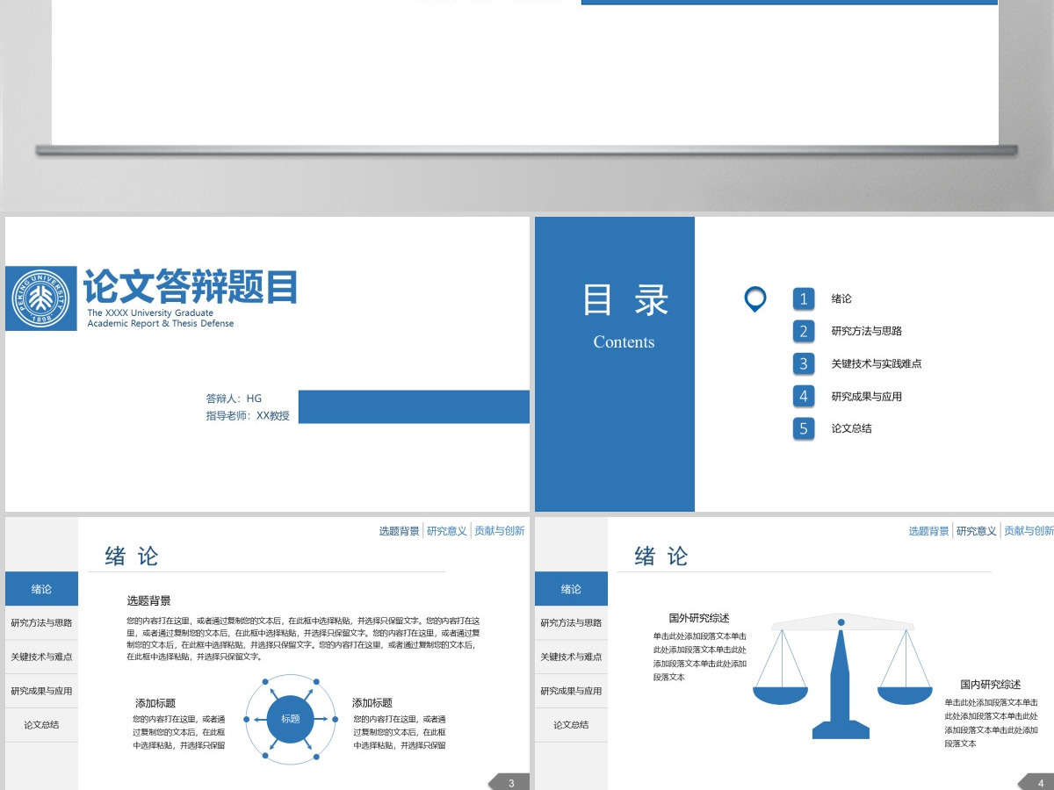Select 贡献与创新 tab on slide 3

pos(499,531)
